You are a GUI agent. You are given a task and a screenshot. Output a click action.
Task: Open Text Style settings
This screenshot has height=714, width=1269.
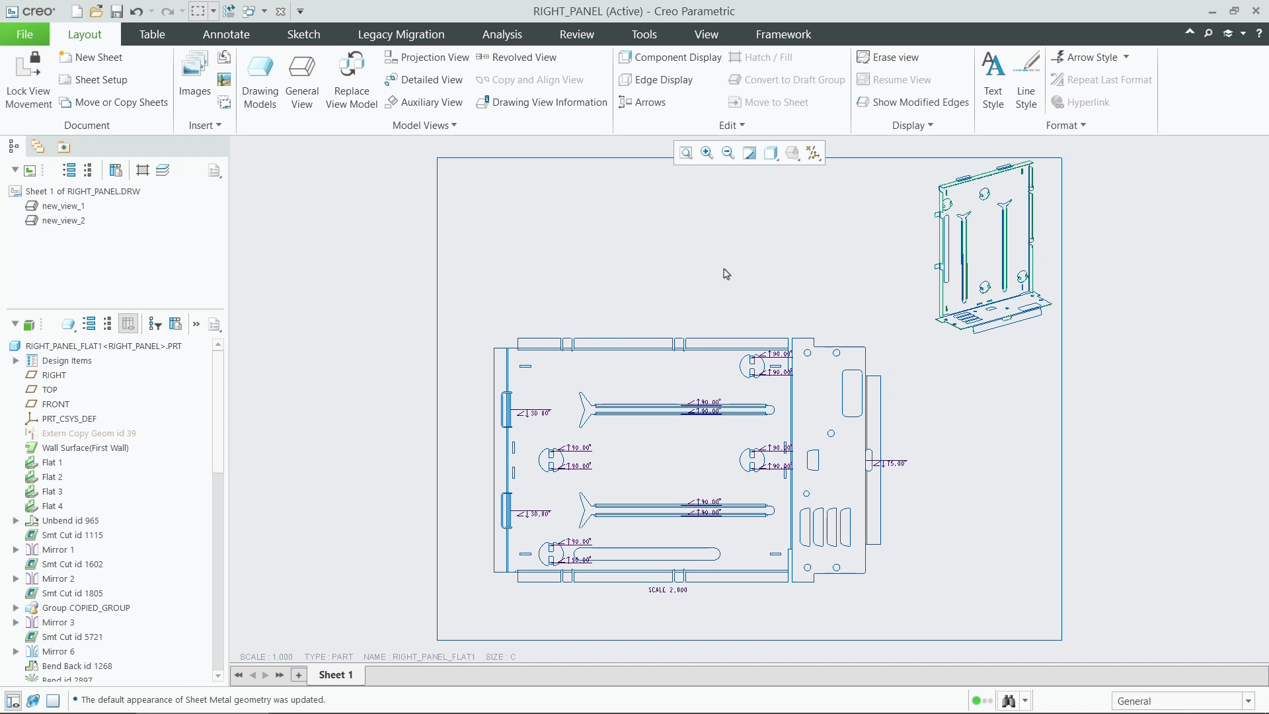click(993, 81)
